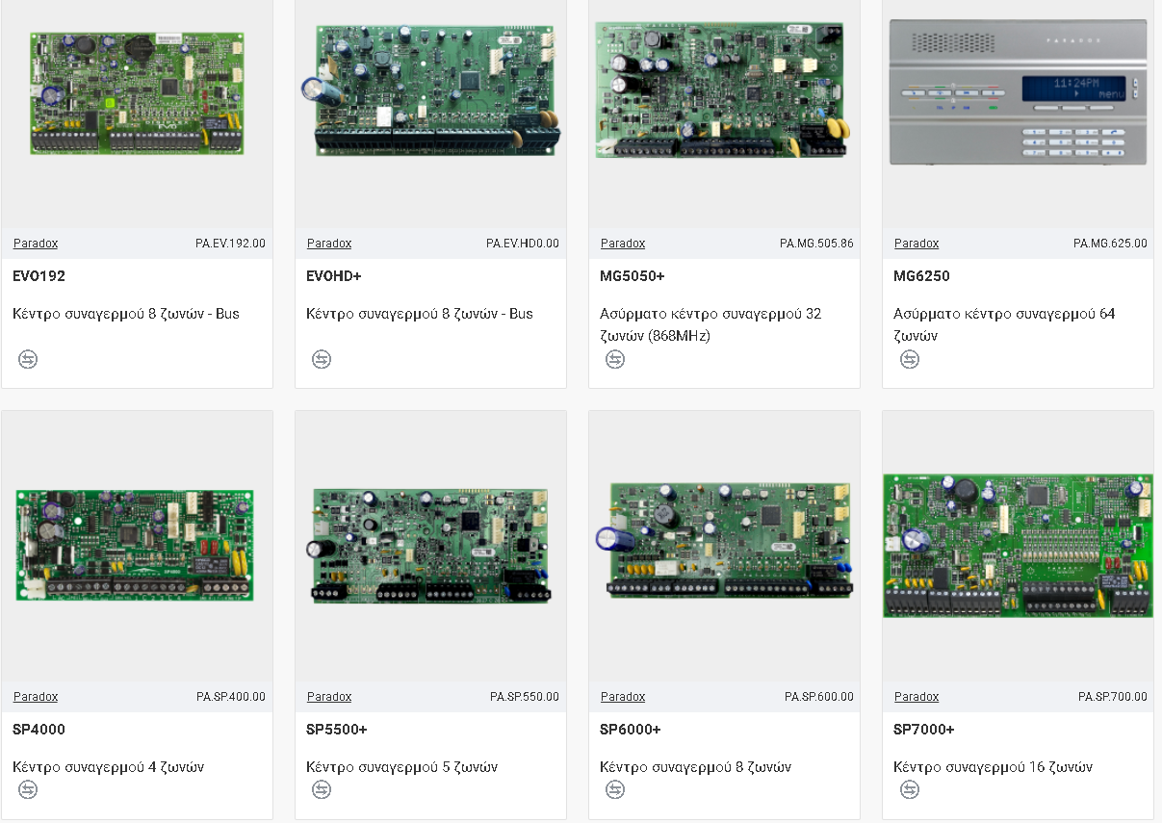Open the MG5050+ product title
Image resolution: width=1162 pixels, height=823 pixels.
tap(633, 276)
